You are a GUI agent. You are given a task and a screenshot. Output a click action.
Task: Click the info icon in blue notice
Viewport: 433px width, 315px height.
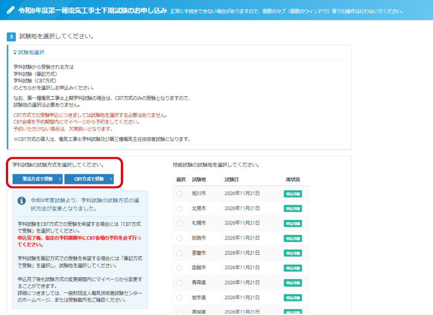[22, 201]
